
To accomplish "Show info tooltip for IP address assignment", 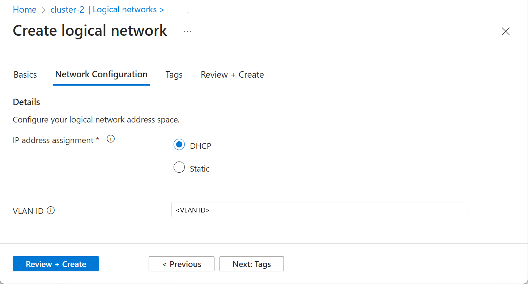I will coord(111,139).
